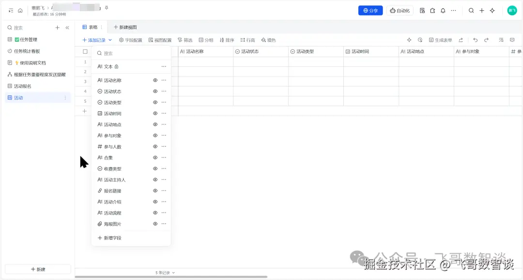Click the plus icon in top right bar
The image size is (523, 280).
point(482,11)
